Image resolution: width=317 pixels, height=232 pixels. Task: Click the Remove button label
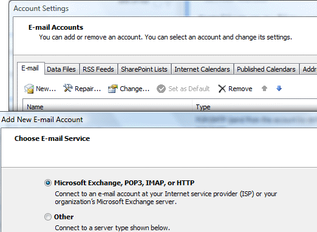[x=240, y=89]
